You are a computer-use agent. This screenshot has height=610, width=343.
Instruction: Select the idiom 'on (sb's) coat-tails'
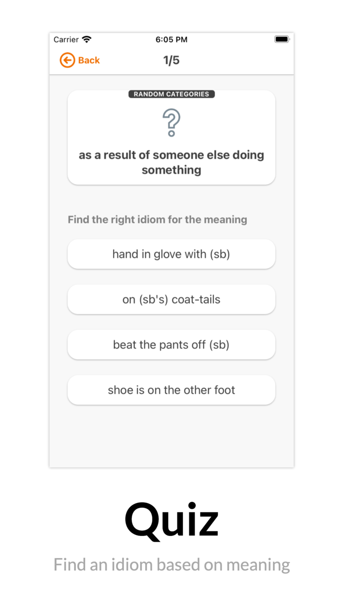(x=171, y=299)
